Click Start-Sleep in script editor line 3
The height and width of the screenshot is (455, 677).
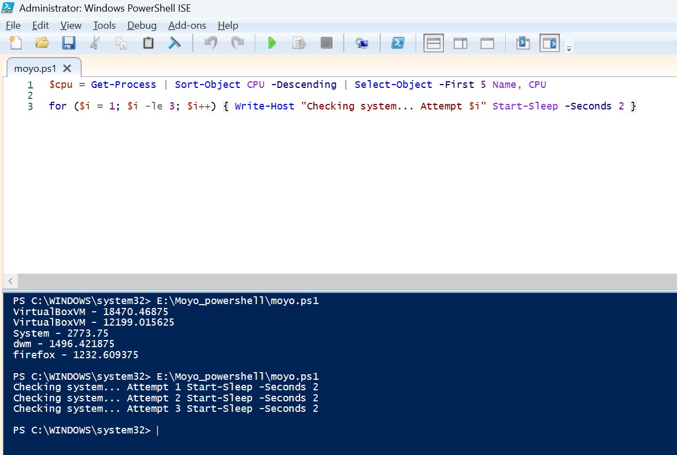click(x=525, y=106)
